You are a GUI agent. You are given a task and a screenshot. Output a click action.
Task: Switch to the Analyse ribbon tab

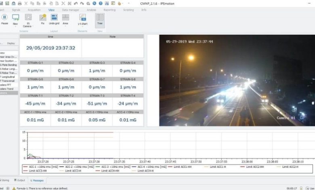pyautogui.click(x=91, y=9)
